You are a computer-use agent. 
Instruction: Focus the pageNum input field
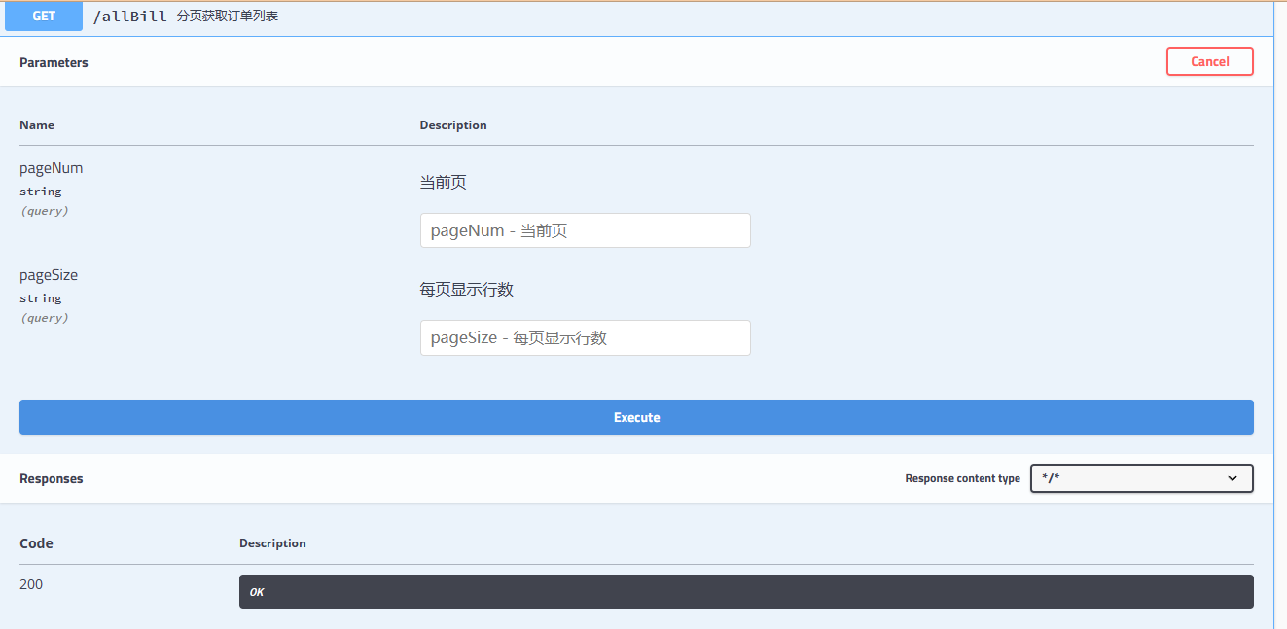pos(586,230)
